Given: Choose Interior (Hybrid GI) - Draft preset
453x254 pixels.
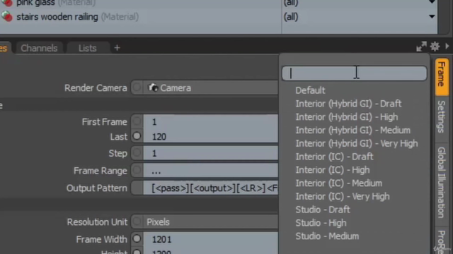Looking at the screenshot, I should (x=348, y=104).
